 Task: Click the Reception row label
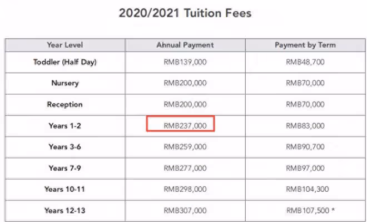[65, 104]
